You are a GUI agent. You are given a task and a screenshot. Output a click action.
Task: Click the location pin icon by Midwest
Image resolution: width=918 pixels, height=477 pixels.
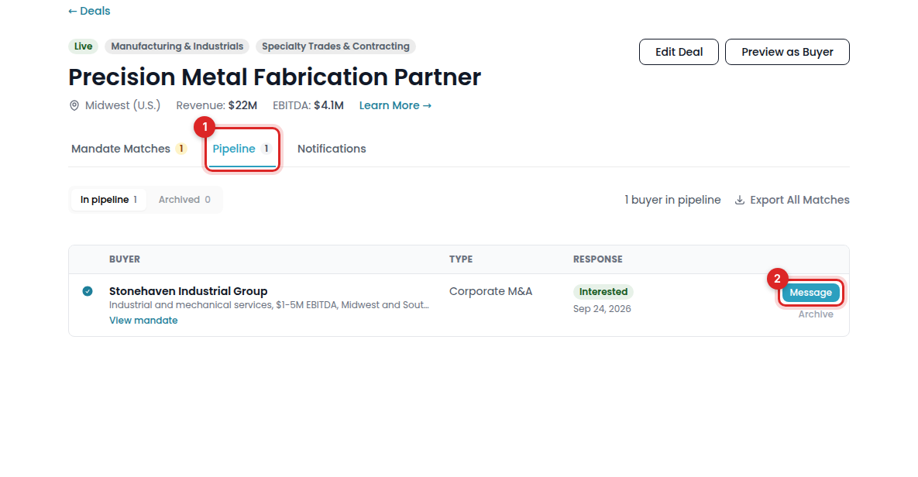74,105
